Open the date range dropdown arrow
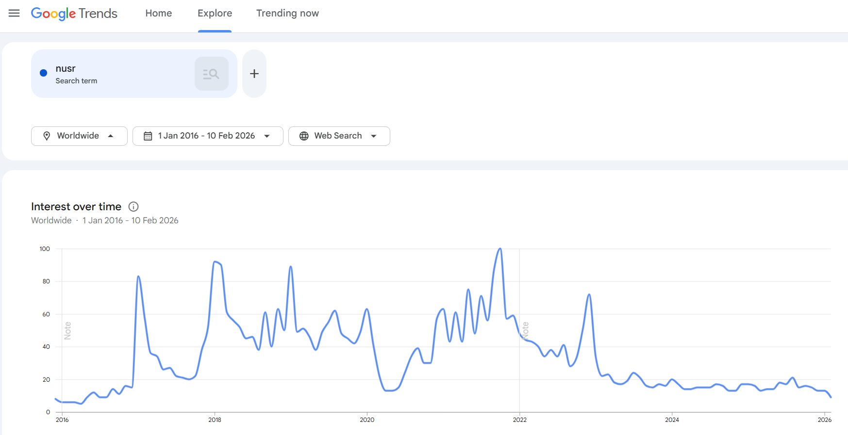Viewport: 848px width, 435px height. pos(267,136)
